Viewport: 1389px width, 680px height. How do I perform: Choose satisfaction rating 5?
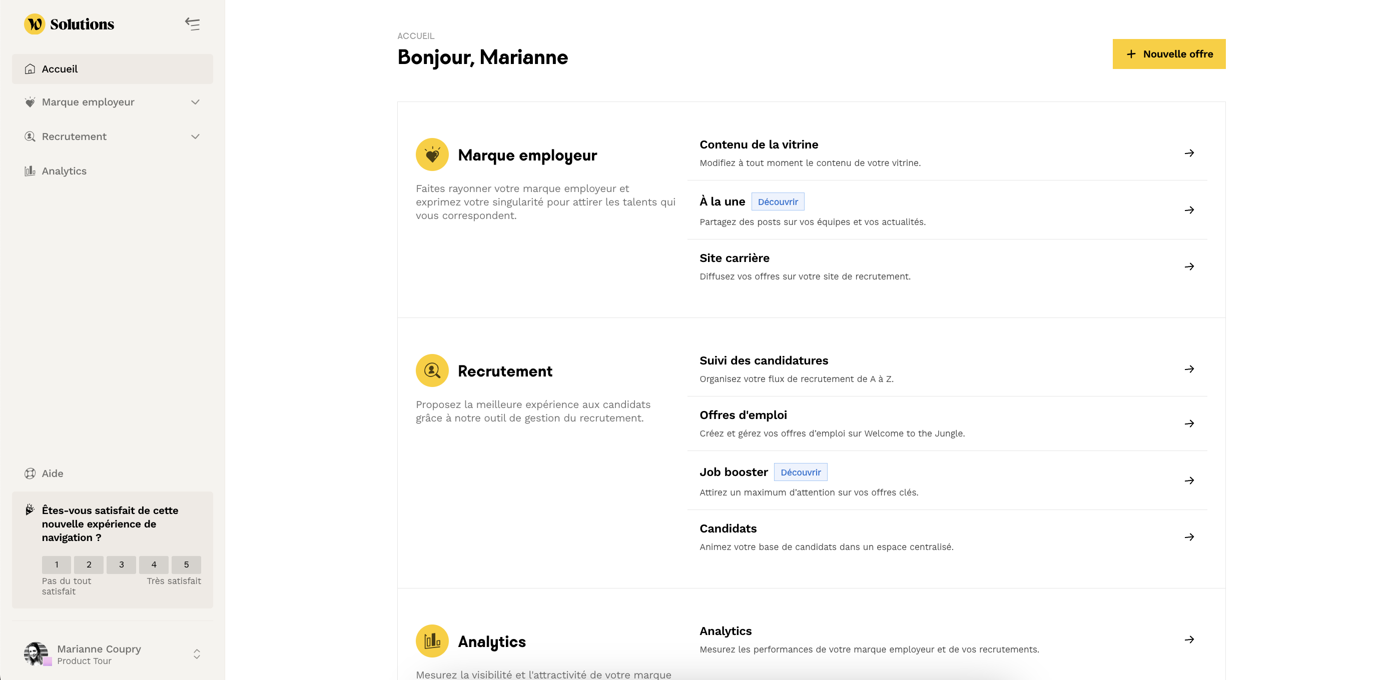point(186,564)
